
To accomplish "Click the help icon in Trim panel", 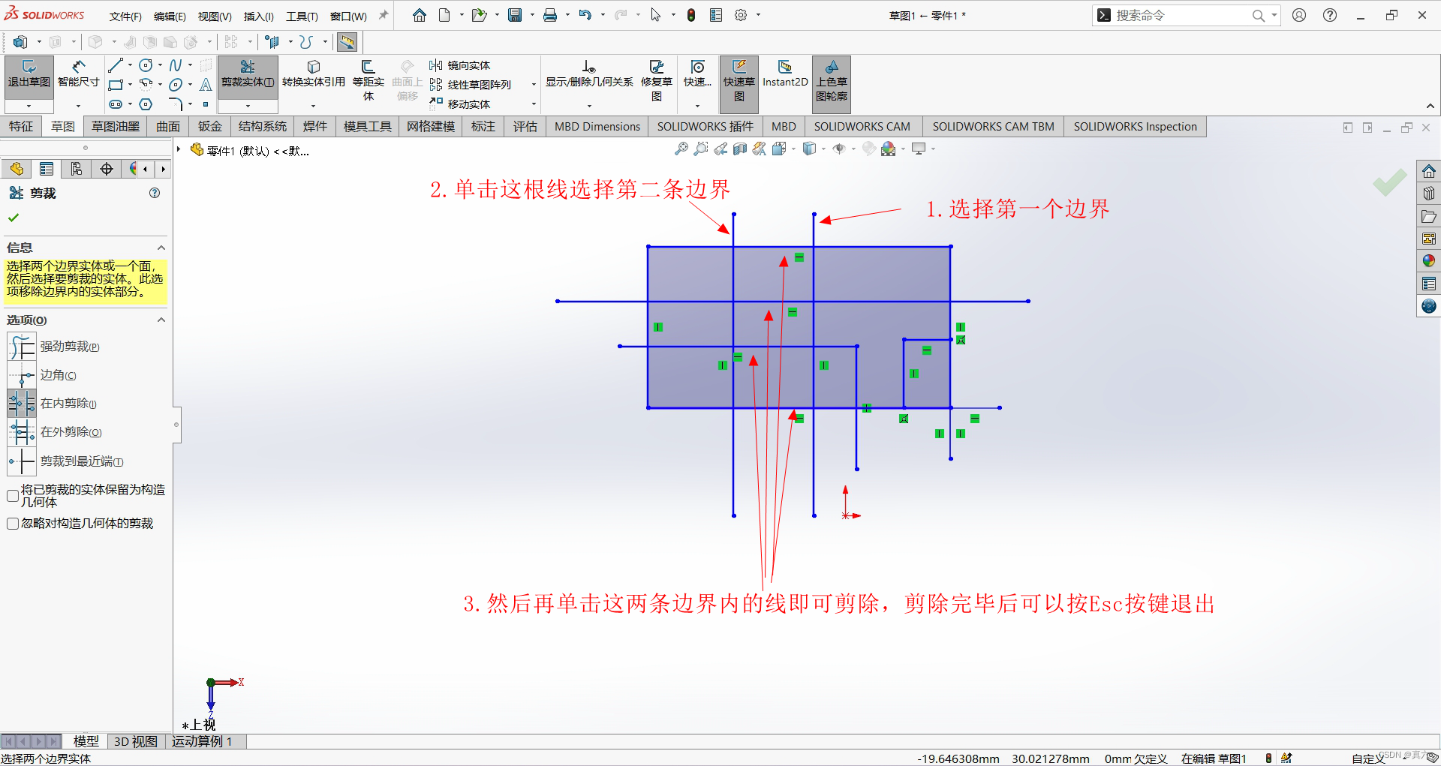I will 155,193.
